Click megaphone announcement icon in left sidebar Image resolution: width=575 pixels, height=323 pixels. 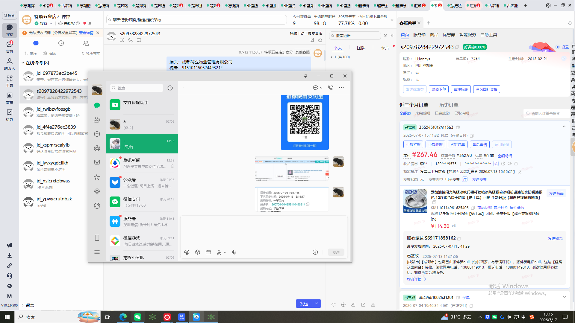tap(10, 245)
